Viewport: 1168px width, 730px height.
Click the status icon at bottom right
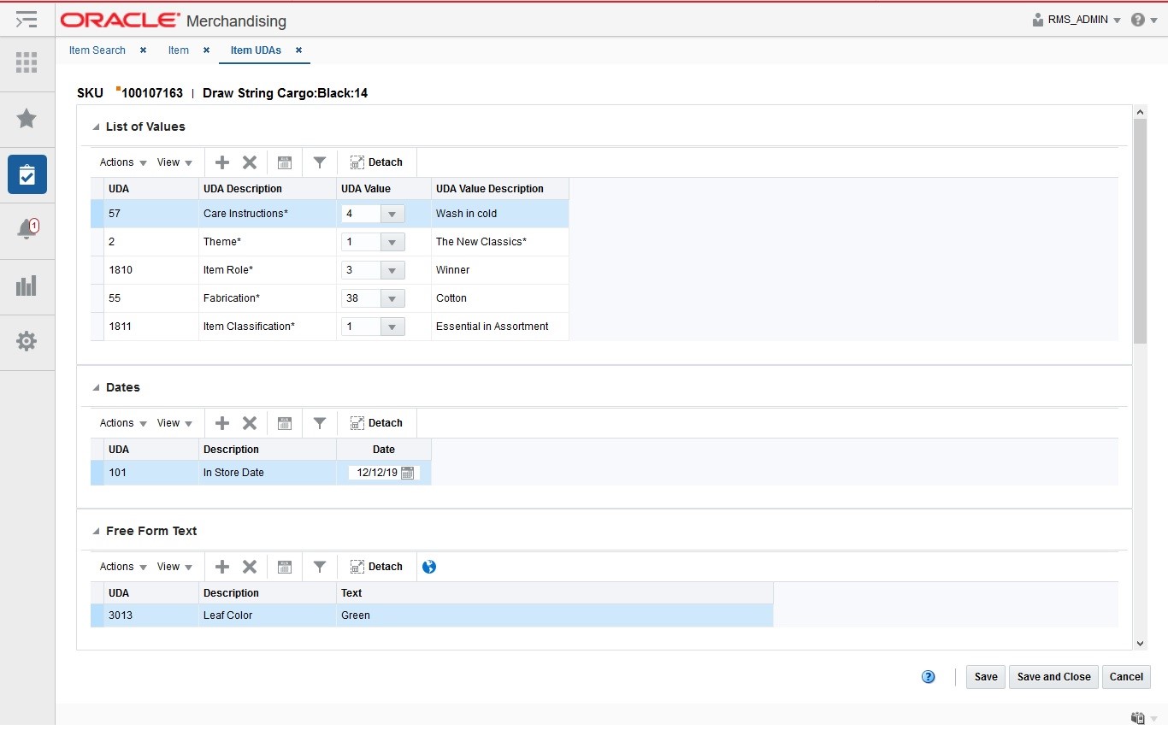point(1137,718)
